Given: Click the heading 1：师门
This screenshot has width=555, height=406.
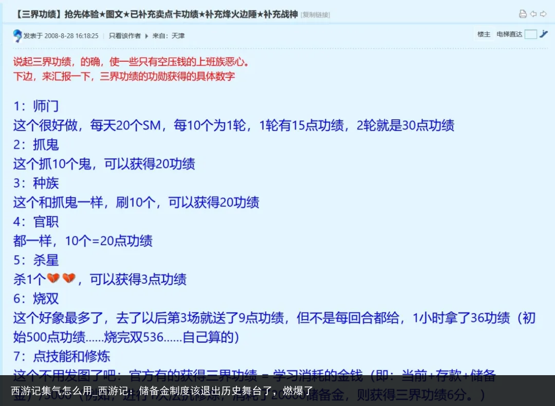Looking at the screenshot, I should (36, 106).
